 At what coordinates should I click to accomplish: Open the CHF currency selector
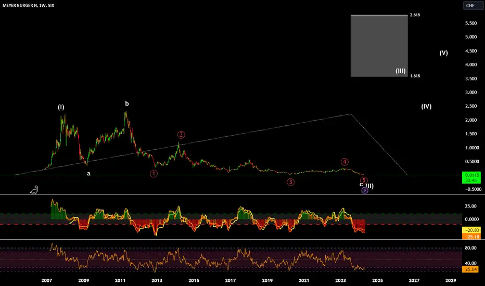(x=473, y=6)
